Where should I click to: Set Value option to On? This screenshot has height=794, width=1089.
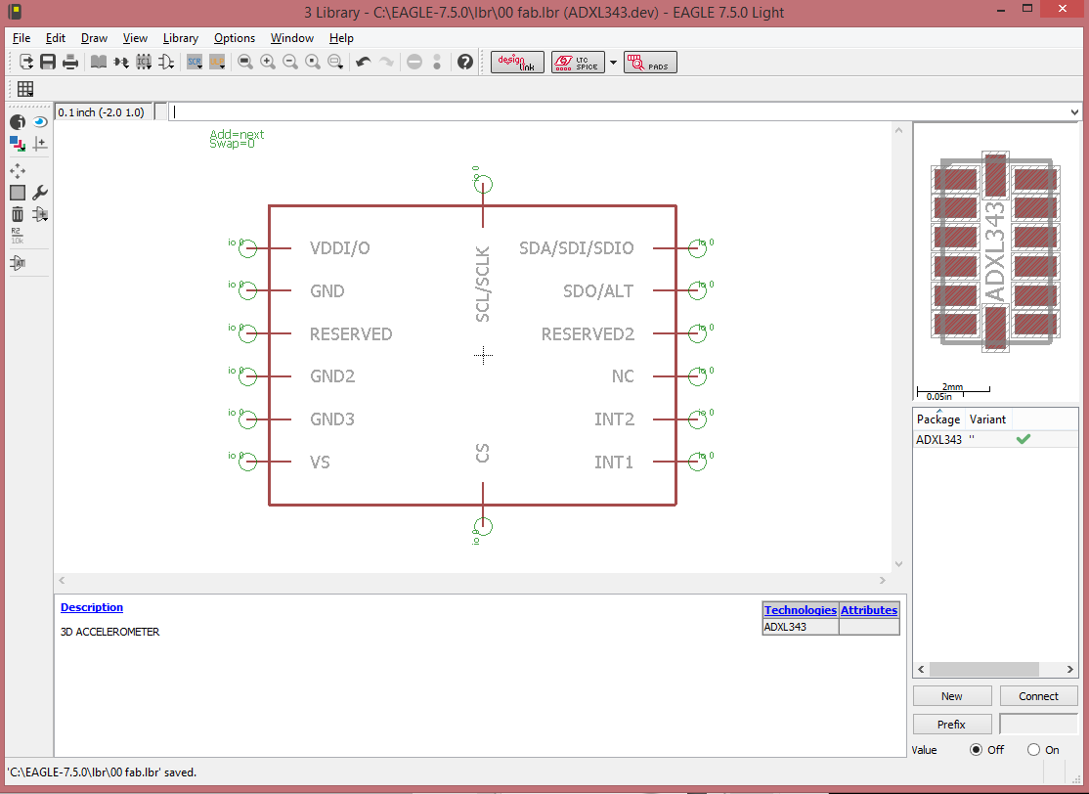pos(1033,750)
